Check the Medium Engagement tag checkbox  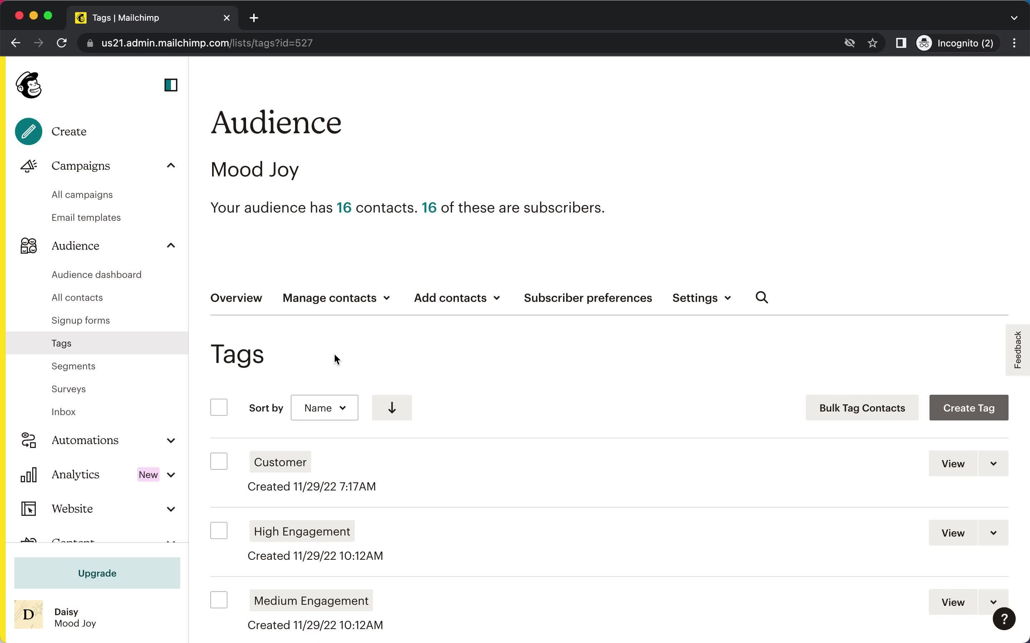219,600
